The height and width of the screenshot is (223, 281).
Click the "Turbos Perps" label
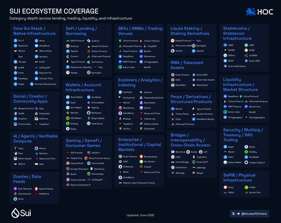182,114
